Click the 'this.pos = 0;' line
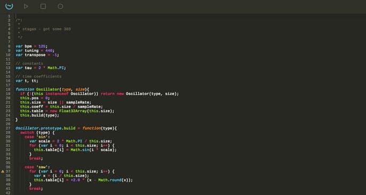The height and width of the screenshot is (195, 366). pyautogui.click(x=35, y=98)
